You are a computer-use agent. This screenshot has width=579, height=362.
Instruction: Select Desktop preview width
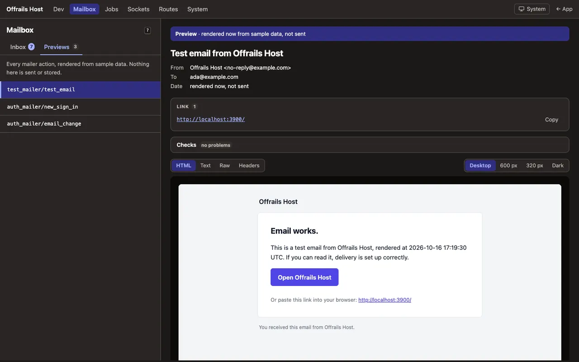pyautogui.click(x=480, y=166)
